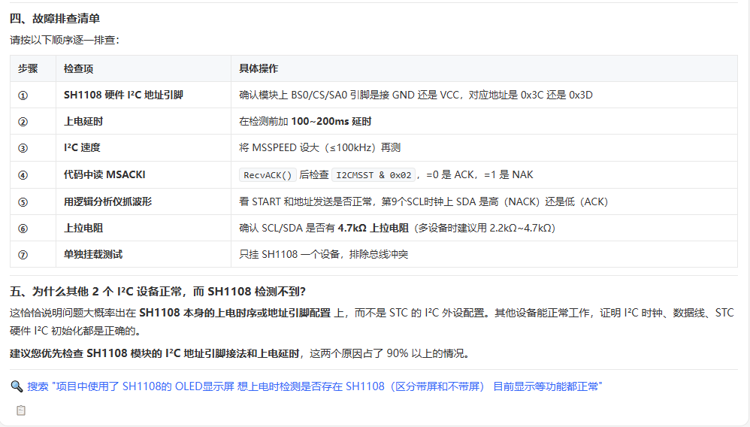750x427 pixels.
Task: Click the 四、故障排查清单 section heading
Action: tap(55, 19)
